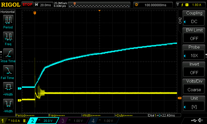Image resolution: width=207 pixels, height=124 pixels.
Task: Select channel 2 20.0 V tab
Action: [43, 121]
